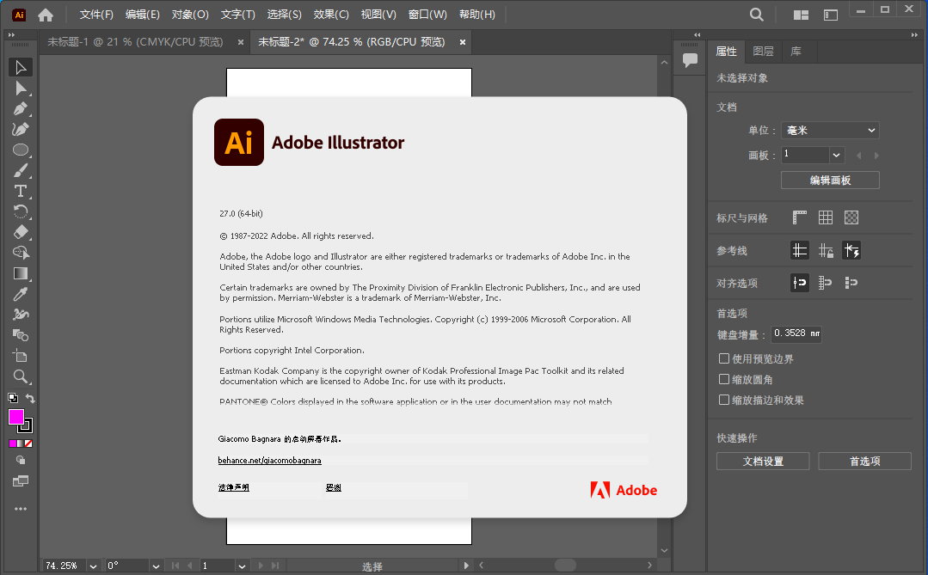Viewport: 928px width, 575px height.
Task: Show rulers using the ruler icon
Action: [800, 218]
